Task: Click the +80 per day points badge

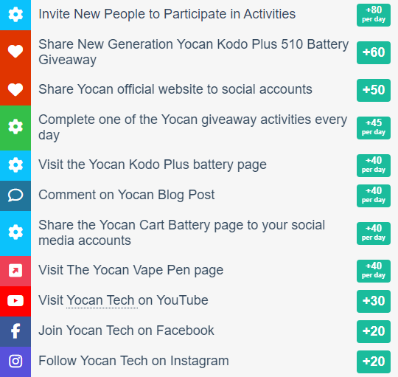Action: tap(374, 15)
